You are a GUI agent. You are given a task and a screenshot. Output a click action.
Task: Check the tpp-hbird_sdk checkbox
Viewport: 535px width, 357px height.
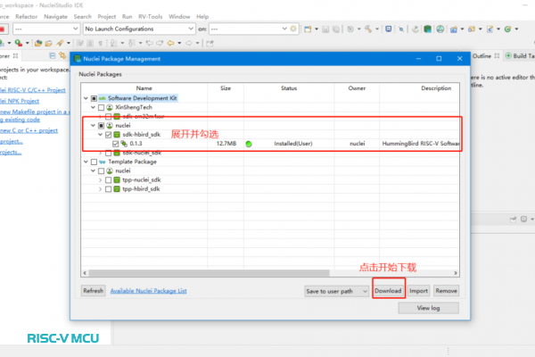[x=108, y=189]
